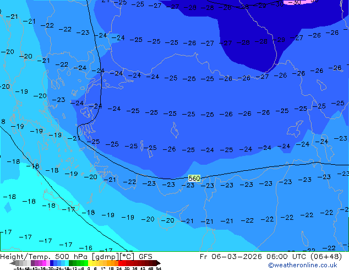Click the -30 label inside the pink area
349x270 pixels.
[x=295, y=2]
